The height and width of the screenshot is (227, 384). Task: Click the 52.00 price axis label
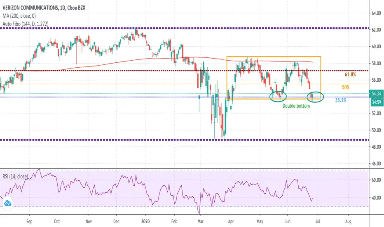click(376, 113)
